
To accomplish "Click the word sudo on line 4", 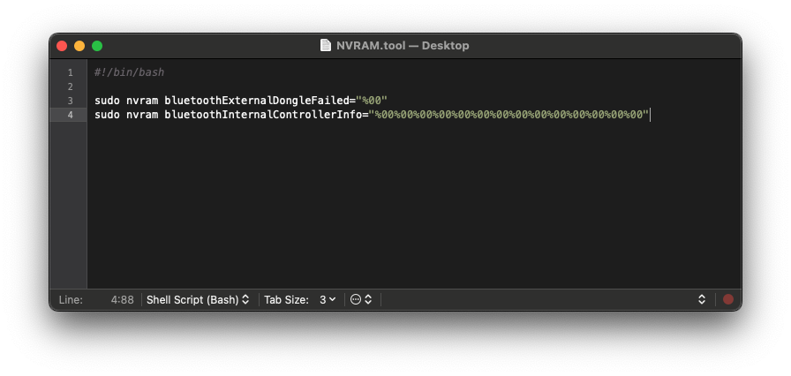I will pos(107,115).
